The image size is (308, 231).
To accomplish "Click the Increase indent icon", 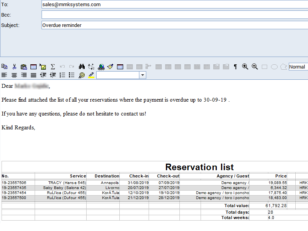I will (53, 75).
